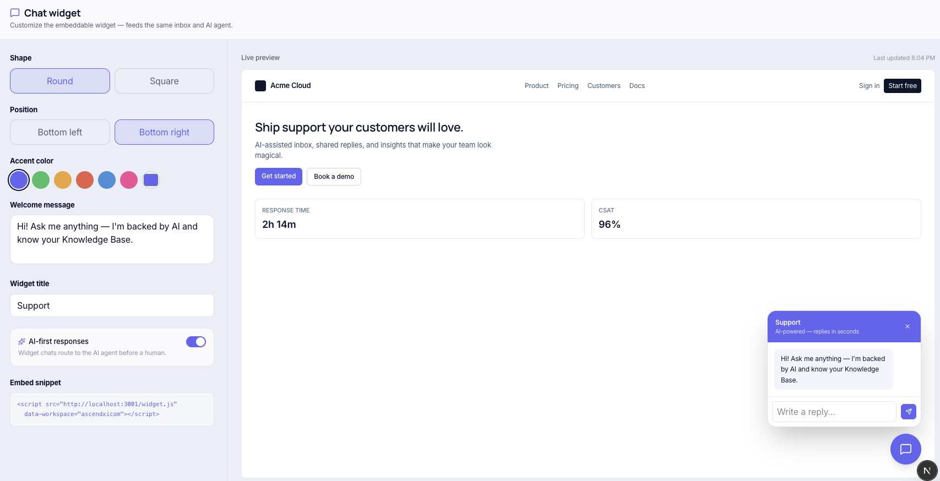Open the Pricing nav item
Screen dimensions: 940x481
[x=568, y=86]
